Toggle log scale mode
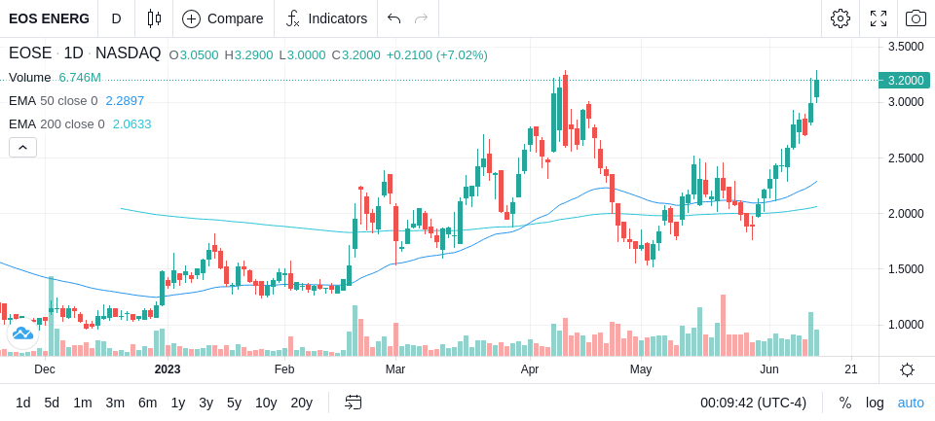935x421 pixels. click(x=875, y=403)
